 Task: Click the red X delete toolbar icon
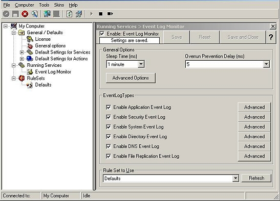pyautogui.click(x=25, y=14)
